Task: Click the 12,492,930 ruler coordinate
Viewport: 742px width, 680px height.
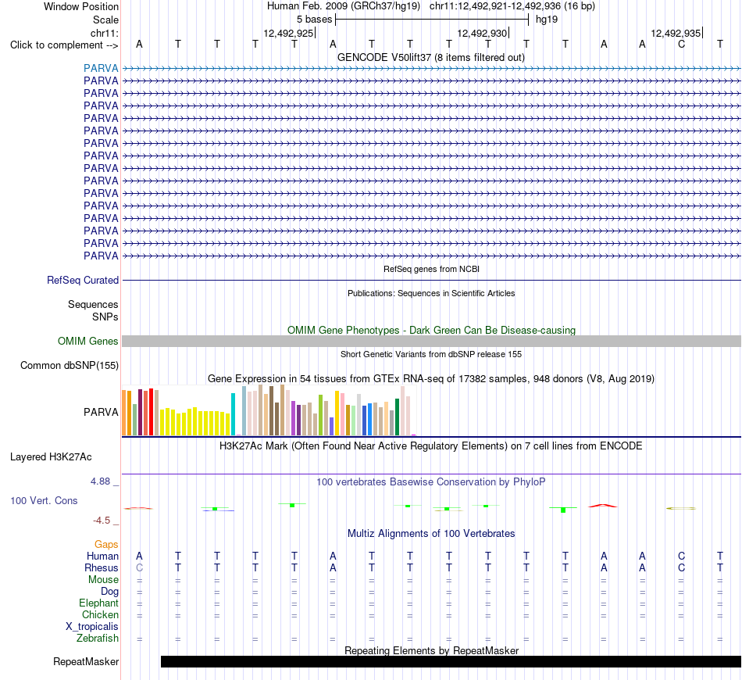Action: [482, 33]
